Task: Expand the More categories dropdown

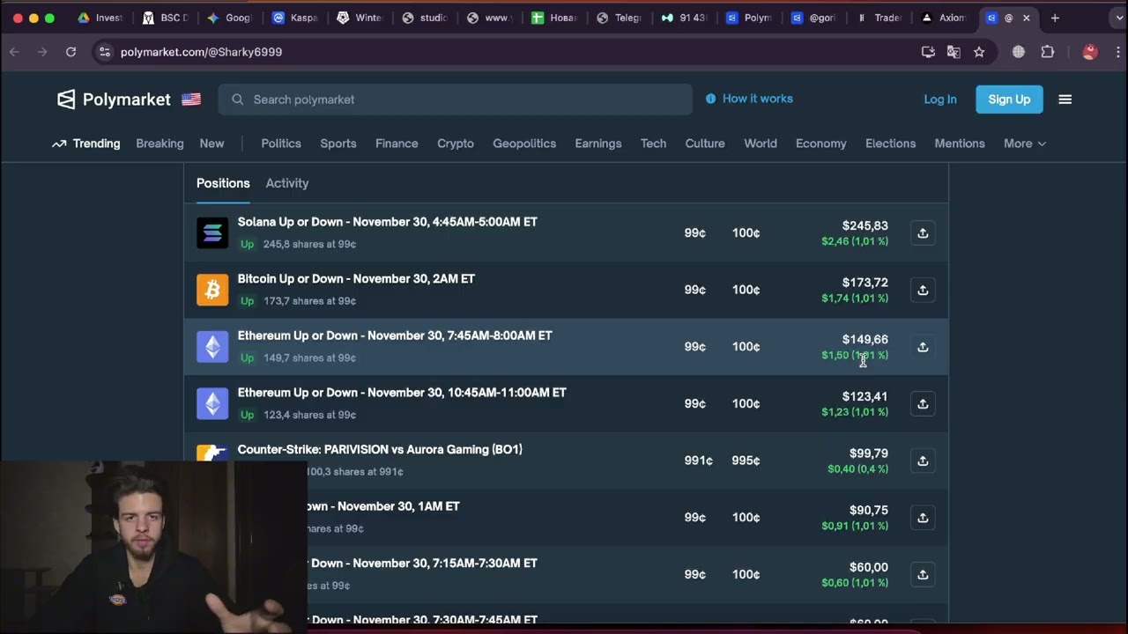Action: click(x=1025, y=144)
